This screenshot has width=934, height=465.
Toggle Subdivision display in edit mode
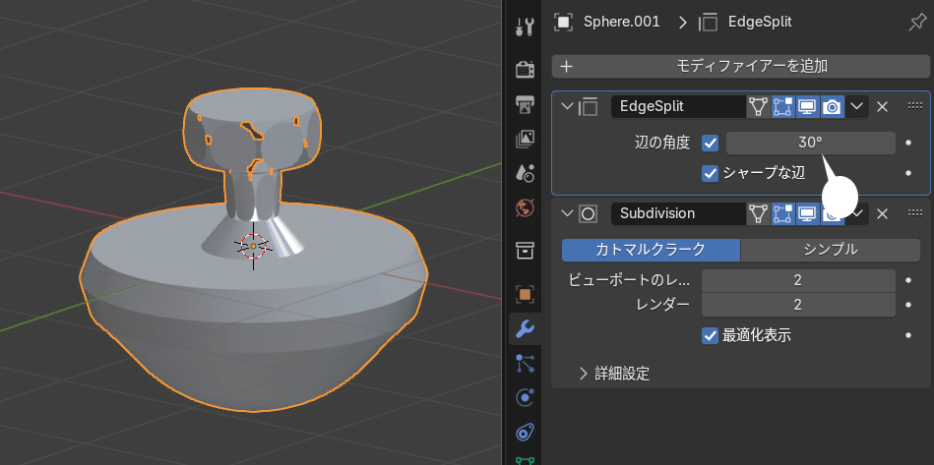(783, 213)
